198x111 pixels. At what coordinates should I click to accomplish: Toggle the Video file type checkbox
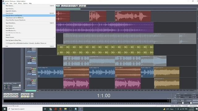coord(5,89)
